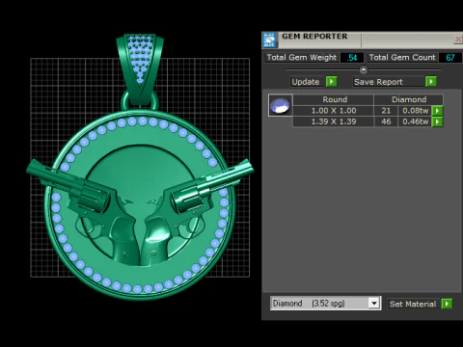Click the gem count 21 cell
Viewport: 463px width, 347px height.
click(x=386, y=111)
